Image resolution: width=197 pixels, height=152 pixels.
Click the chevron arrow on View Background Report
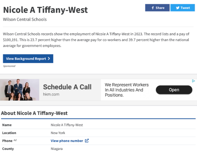pos(49,59)
